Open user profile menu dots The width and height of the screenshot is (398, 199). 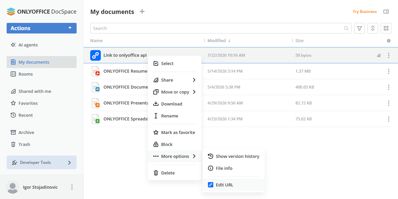pos(72,187)
